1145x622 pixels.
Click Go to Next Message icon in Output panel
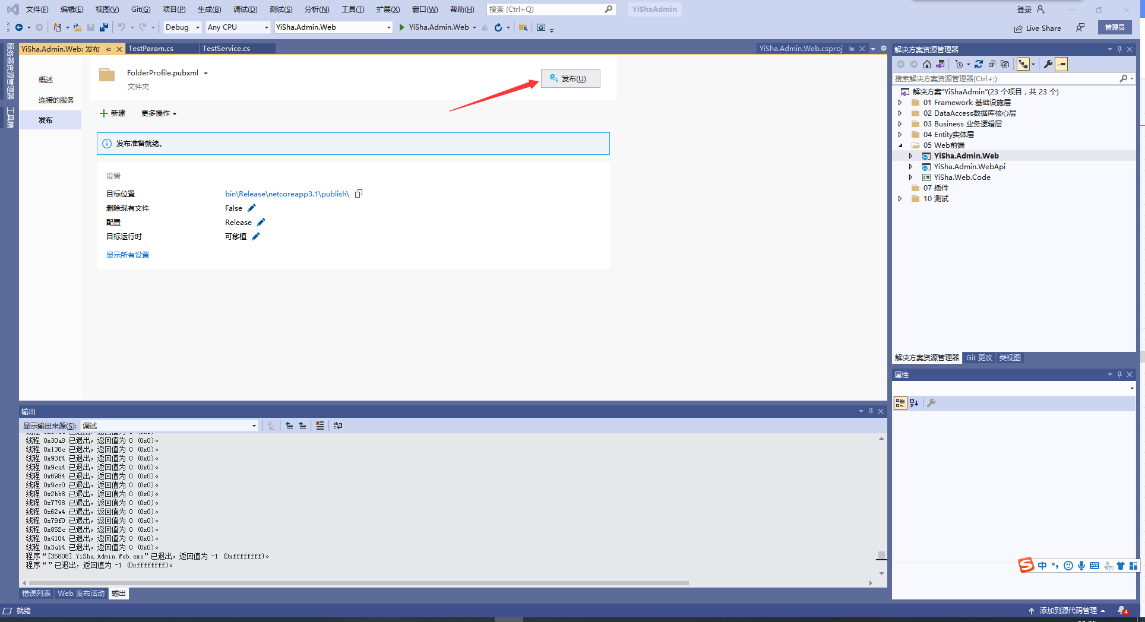(302, 426)
